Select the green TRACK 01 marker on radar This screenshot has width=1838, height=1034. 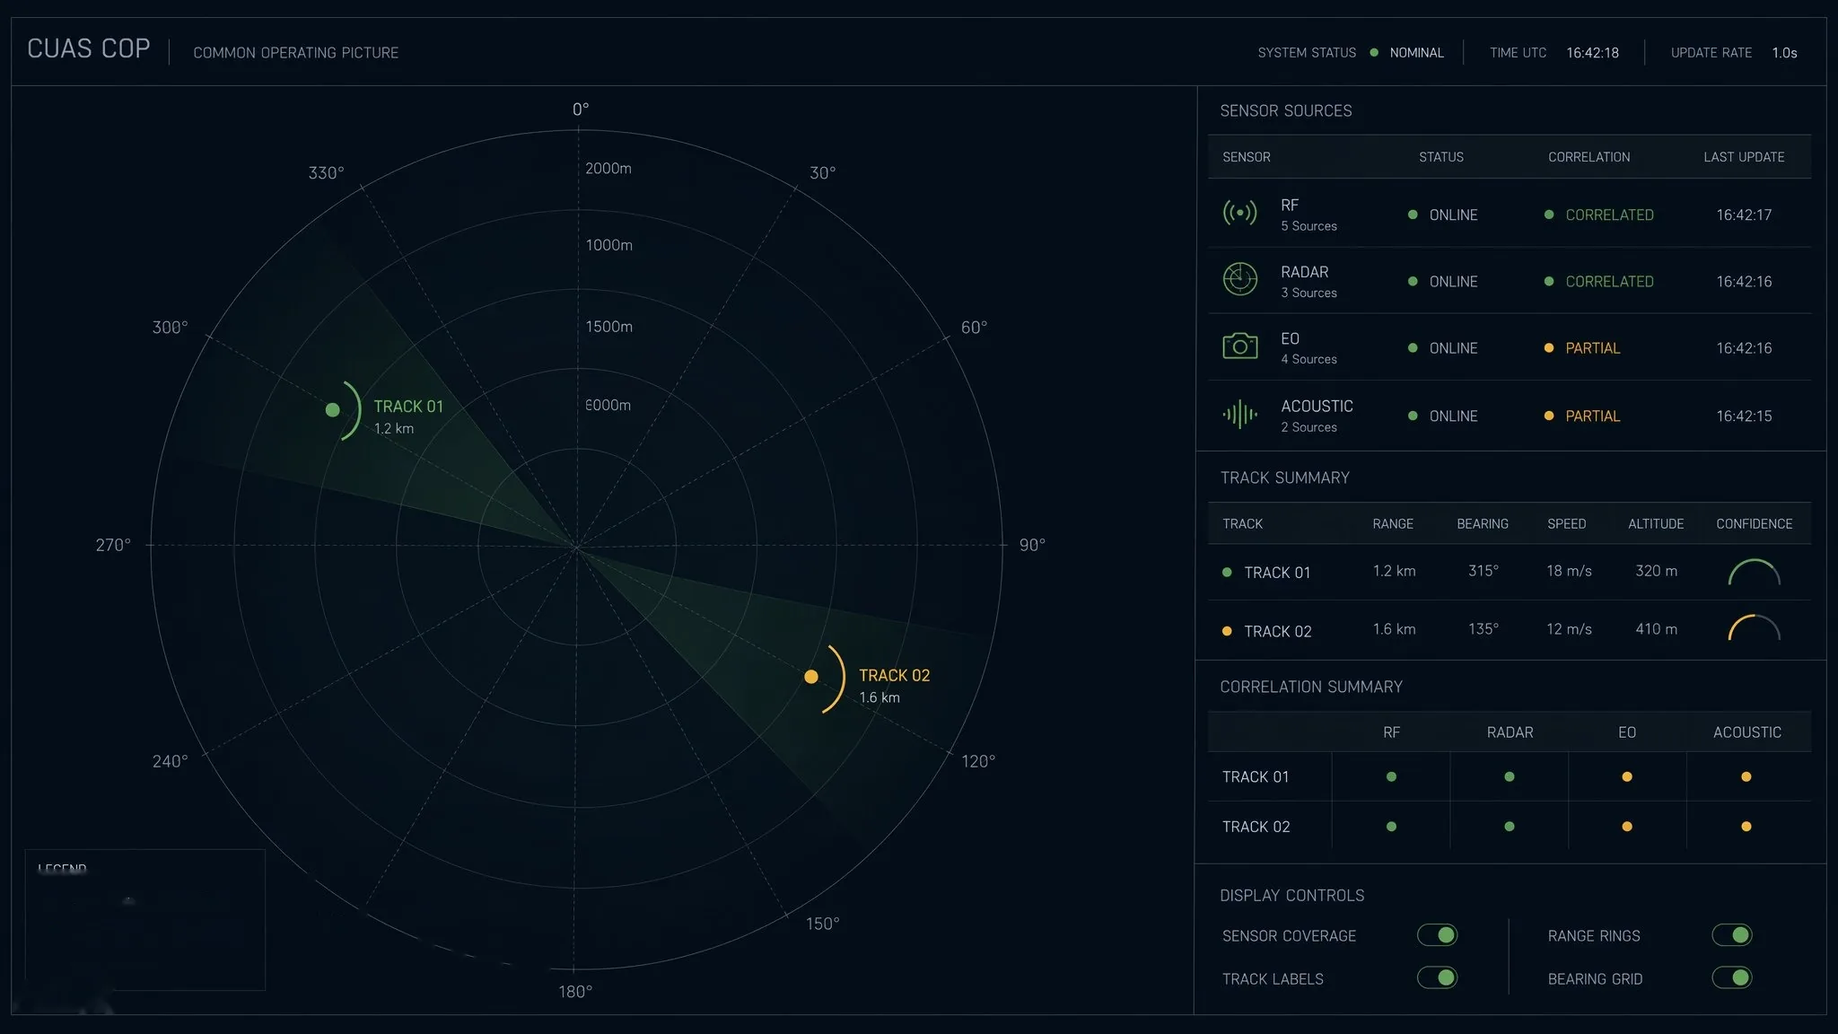click(x=332, y=410)
